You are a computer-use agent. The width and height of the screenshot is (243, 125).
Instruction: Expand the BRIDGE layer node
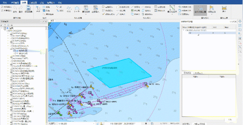[x=8, y=98]
